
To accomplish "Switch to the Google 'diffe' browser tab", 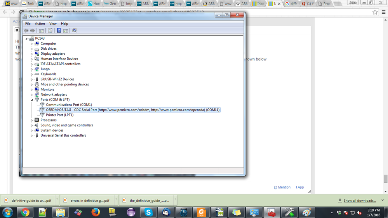I will tap(291, 4).
